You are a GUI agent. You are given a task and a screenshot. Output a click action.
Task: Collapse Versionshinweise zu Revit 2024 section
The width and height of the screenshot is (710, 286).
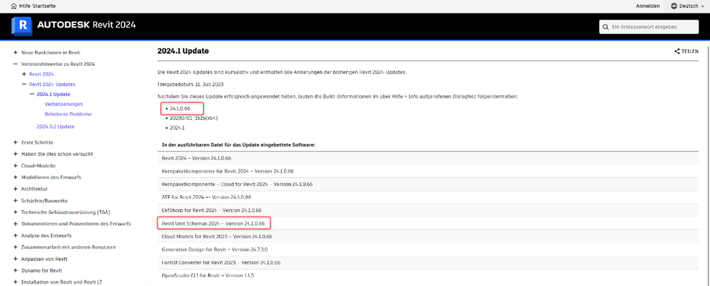point(15,64)
